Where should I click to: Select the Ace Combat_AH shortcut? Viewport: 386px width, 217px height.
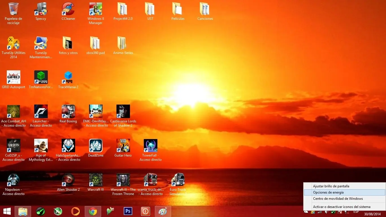[x=13, y=116]
